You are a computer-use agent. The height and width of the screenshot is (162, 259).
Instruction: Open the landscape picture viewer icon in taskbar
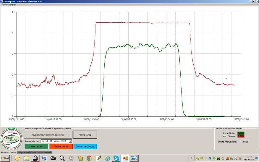[134, 158]
